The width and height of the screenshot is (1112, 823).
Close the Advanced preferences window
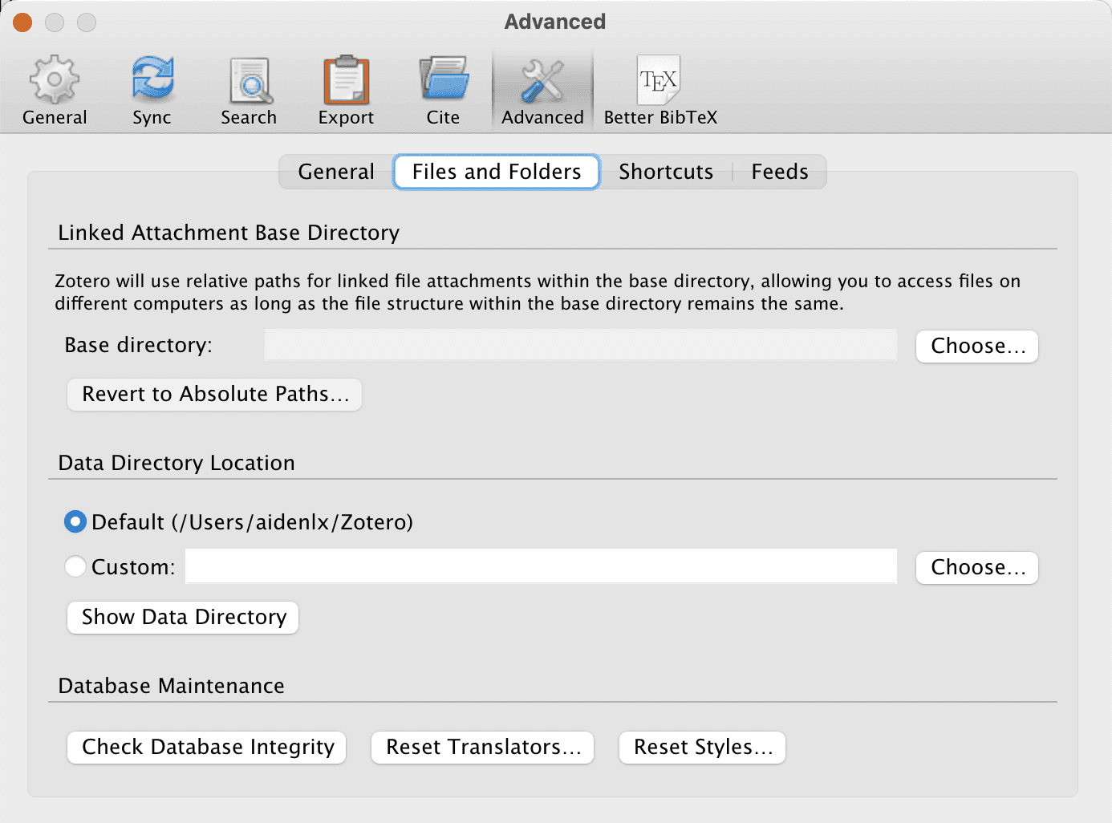(x=22, y=22)
